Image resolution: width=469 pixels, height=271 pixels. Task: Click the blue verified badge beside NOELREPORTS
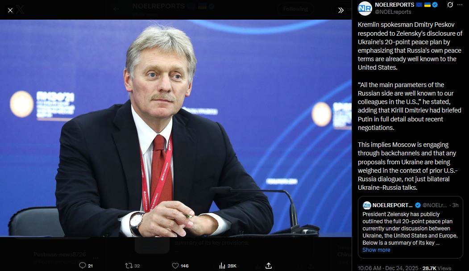[435, 5]
